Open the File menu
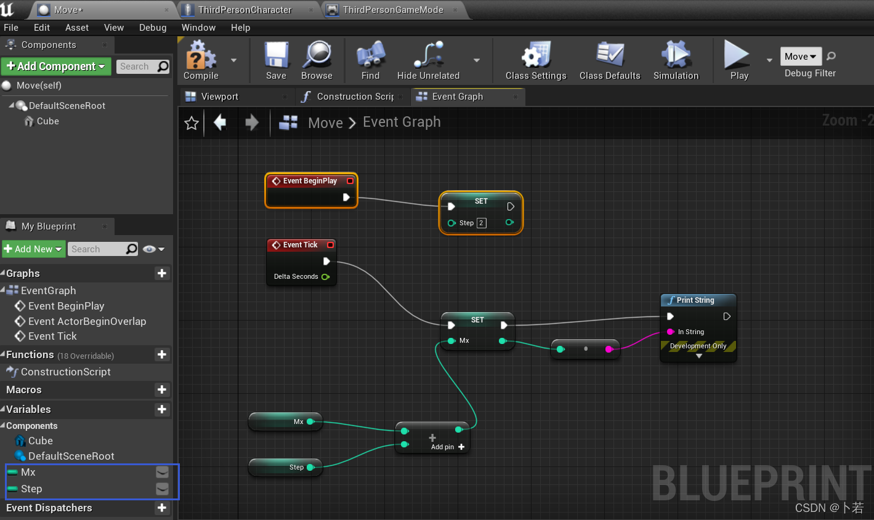874x520 pixels. (11, 28)
